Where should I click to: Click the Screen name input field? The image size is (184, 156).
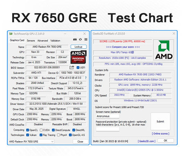(x=108, y=116)
